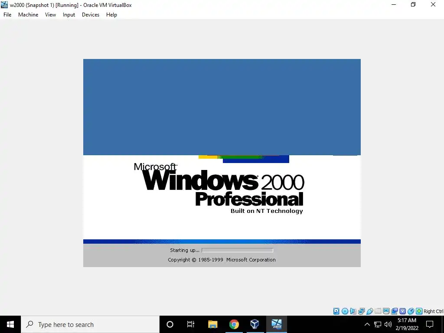Click the display settings monitor icon

[x=386, y=311]
